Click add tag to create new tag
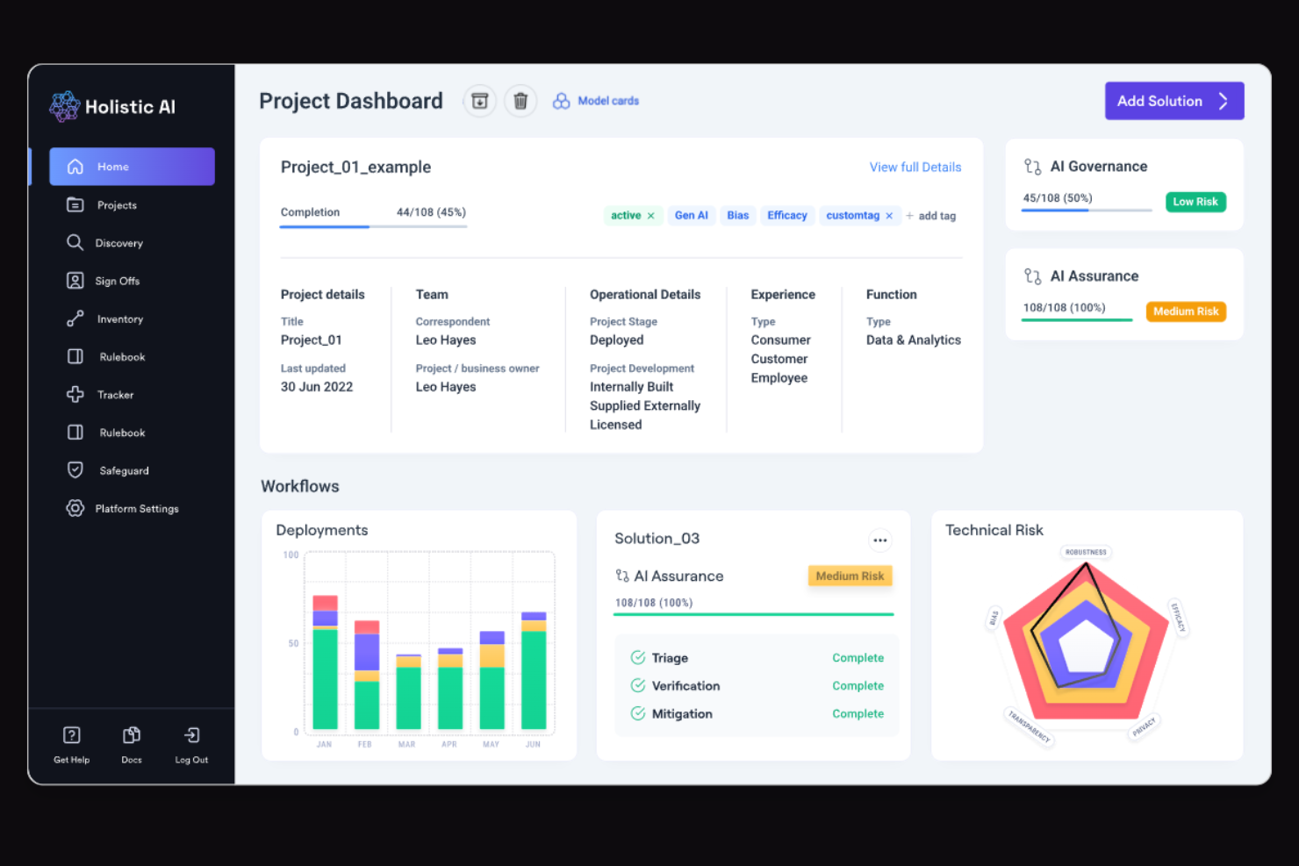The height and width of the screenshot is (866, 1299). 932,215
